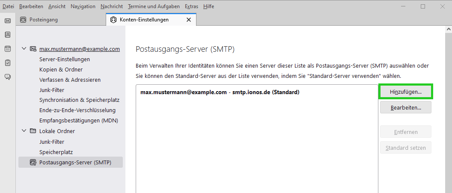The height and width of the screenshot is (193, 452).
Task: Click the Postausgangs-Server (SMTP) heading
Action: pyautogui.click(x=185, y=49)
